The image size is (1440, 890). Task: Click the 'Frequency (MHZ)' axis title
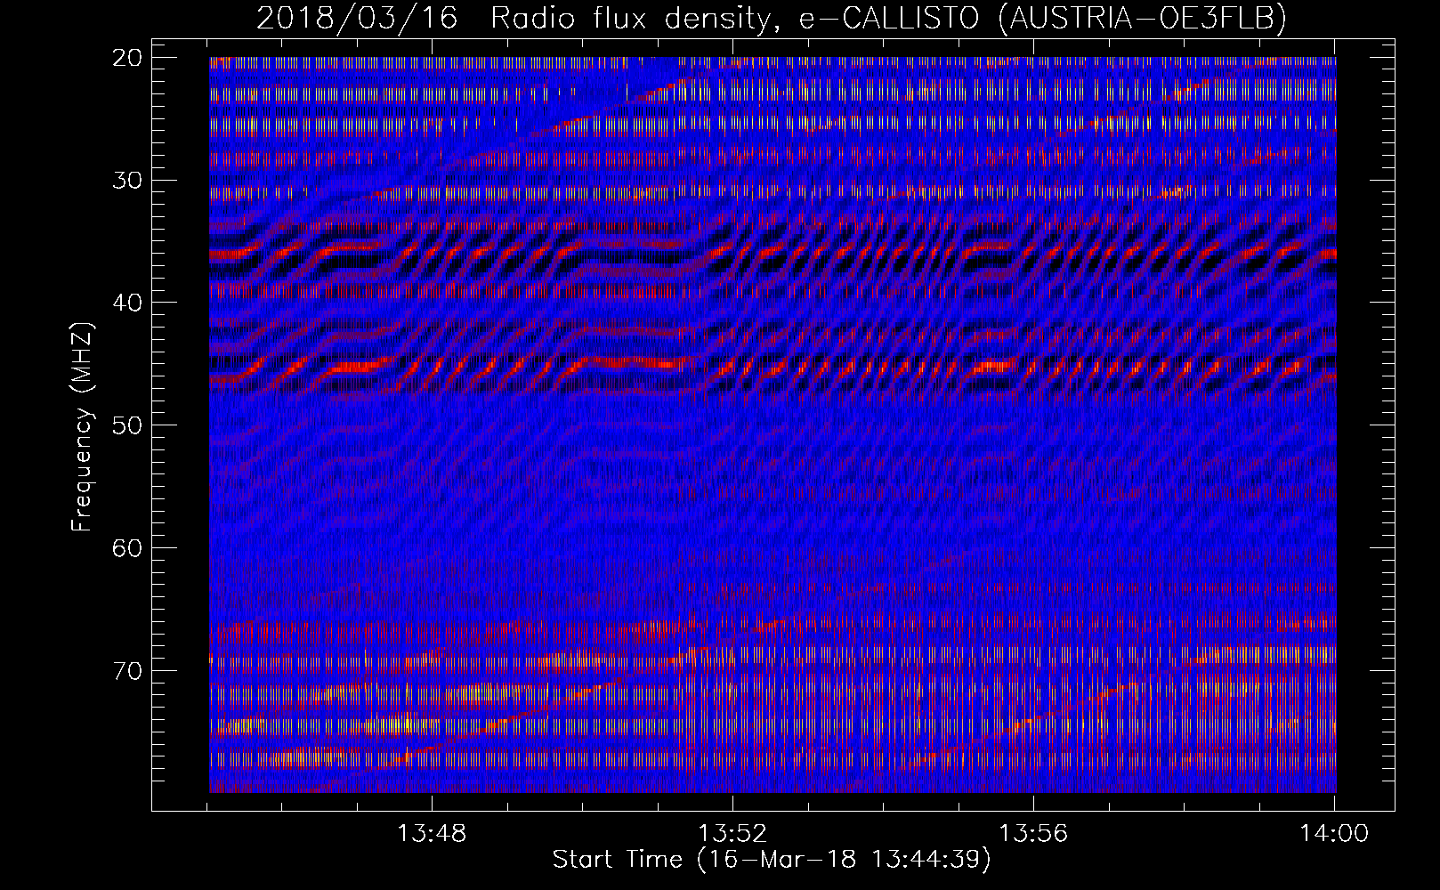click(x=82, y=426)
